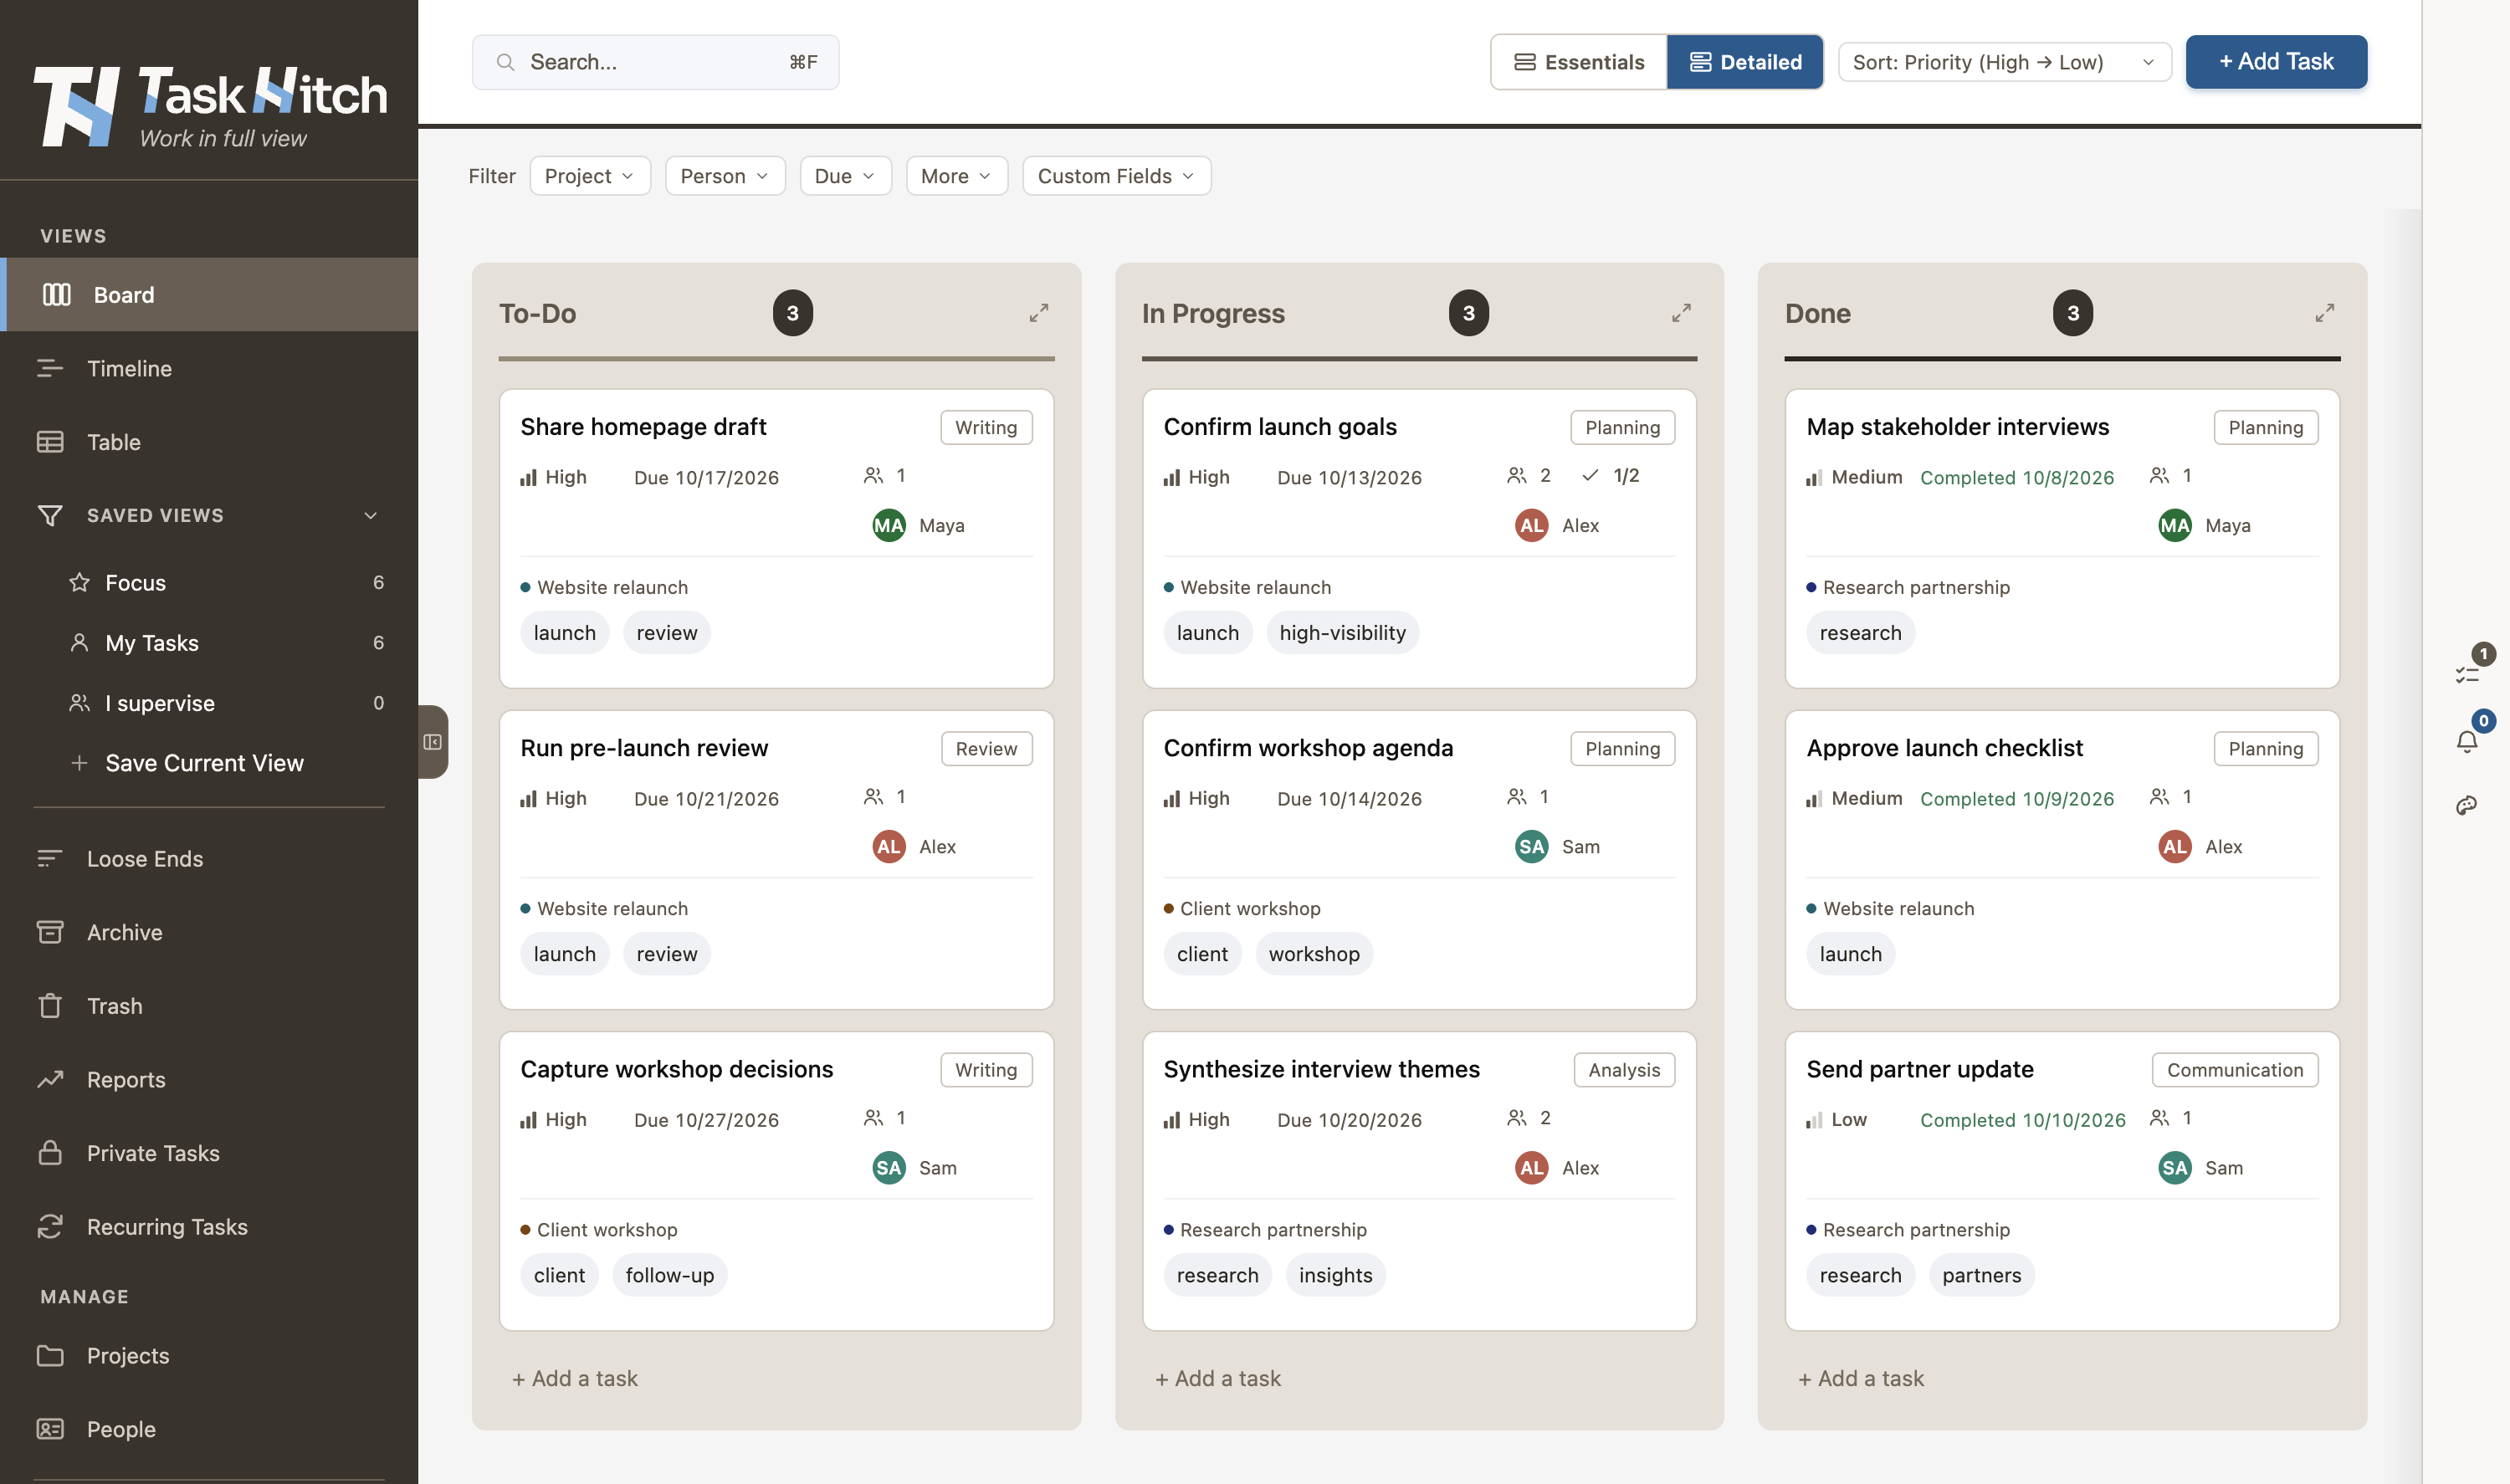2510x1484 pixels.
Task: Open the Project filter dropdown
Action: [x=590, y=176]
